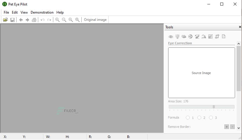Select the cloud-shaped tool icon
Image resolution: width=242 pixels, height=140 pixels.
point(184,36)
